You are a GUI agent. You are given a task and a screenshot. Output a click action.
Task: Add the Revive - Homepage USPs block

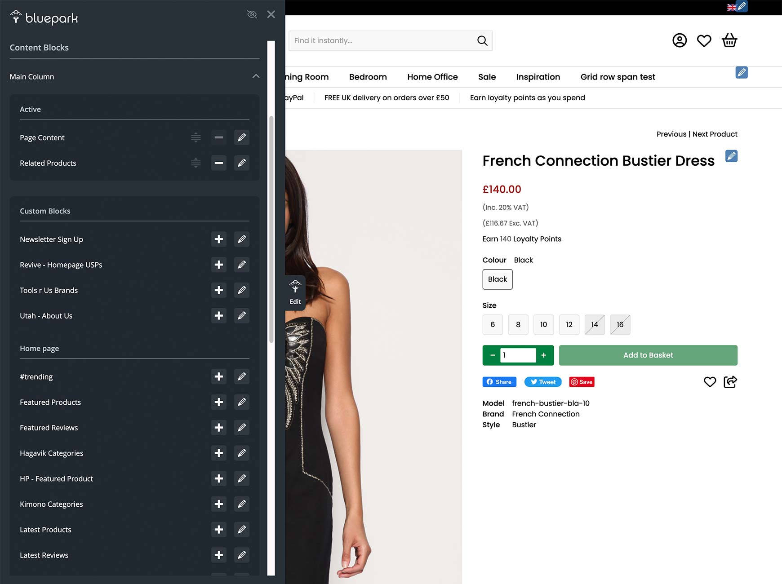point(219,265)
